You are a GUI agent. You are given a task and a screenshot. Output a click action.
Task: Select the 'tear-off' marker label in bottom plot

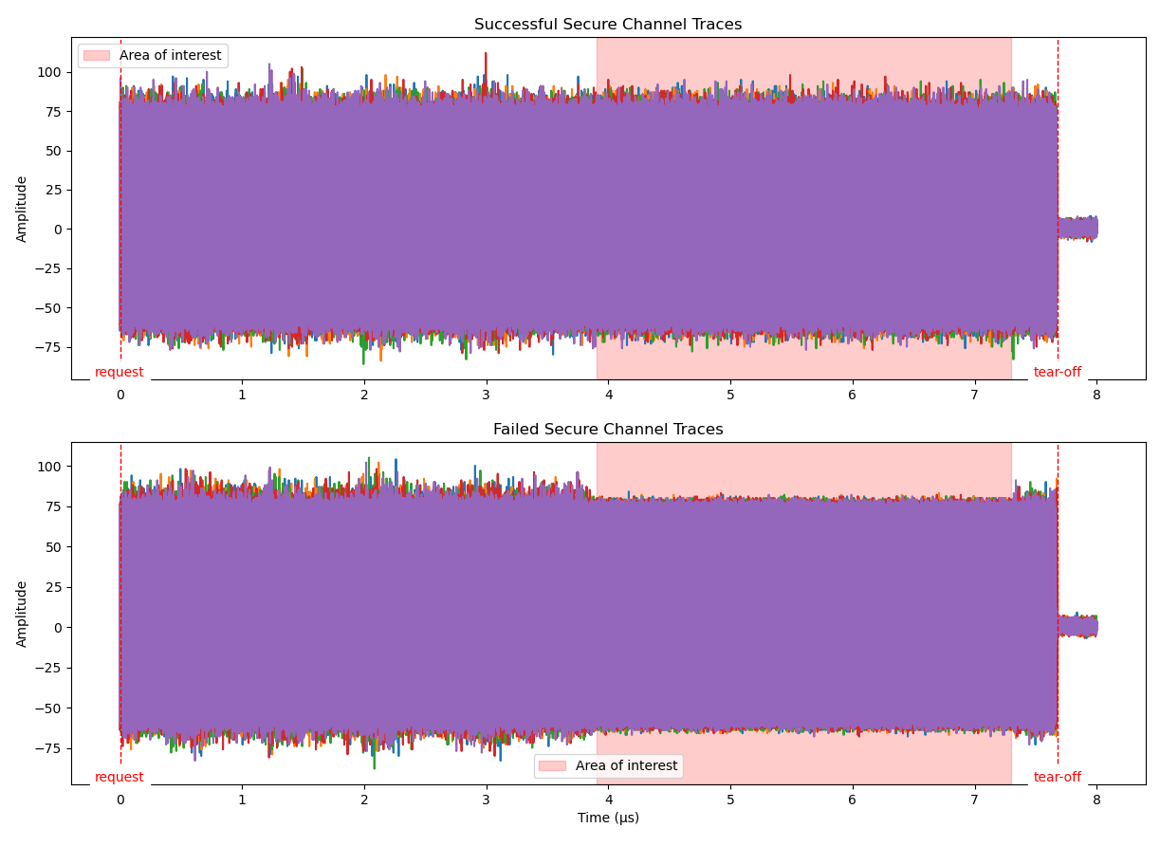click(x=1057, y=778)
